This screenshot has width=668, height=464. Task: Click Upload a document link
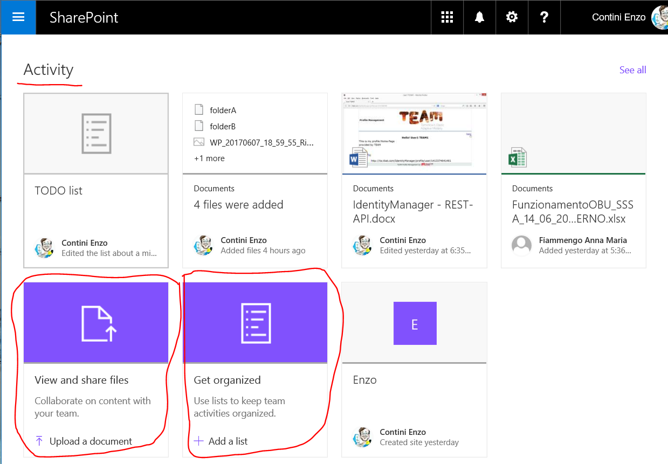point(90,441)
